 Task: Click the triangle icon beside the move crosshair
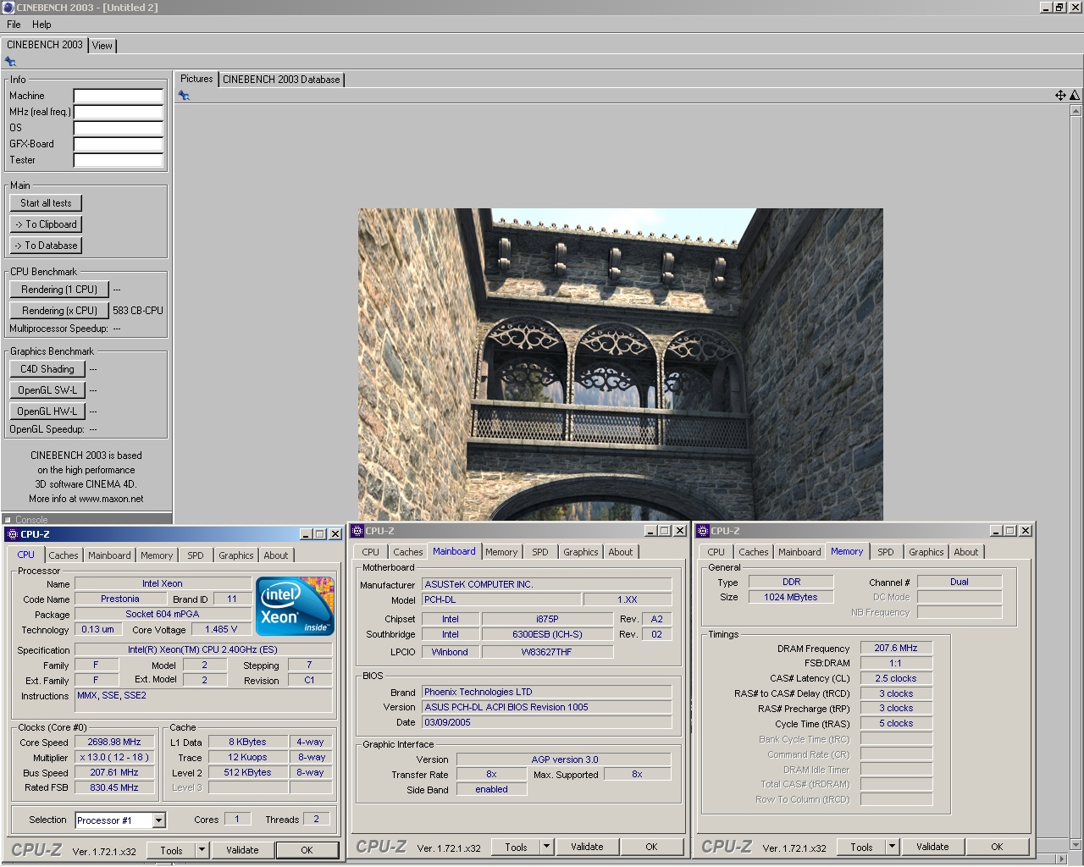tap(1075, 96)
